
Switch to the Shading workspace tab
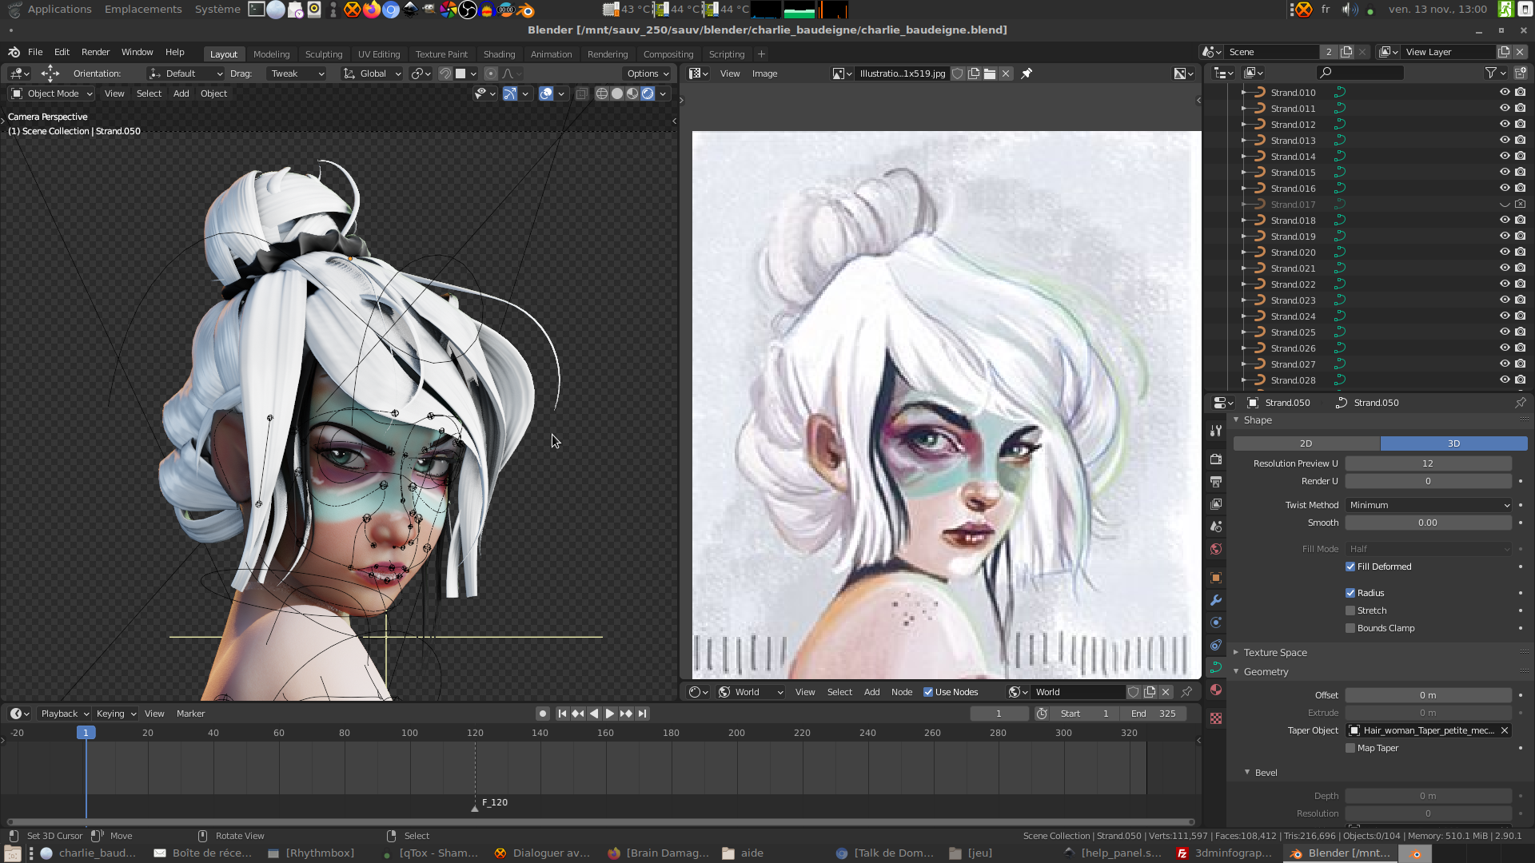click(x=499, y=54)
